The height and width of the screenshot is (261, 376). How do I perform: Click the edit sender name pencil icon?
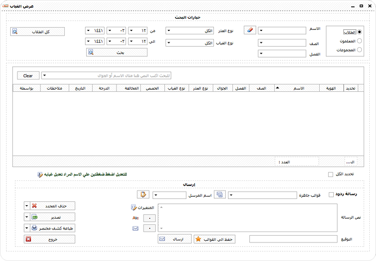(x=143, y=194)
